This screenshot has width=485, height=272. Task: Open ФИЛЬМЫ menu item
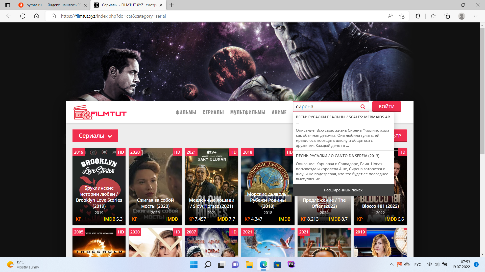coord(186,113)
